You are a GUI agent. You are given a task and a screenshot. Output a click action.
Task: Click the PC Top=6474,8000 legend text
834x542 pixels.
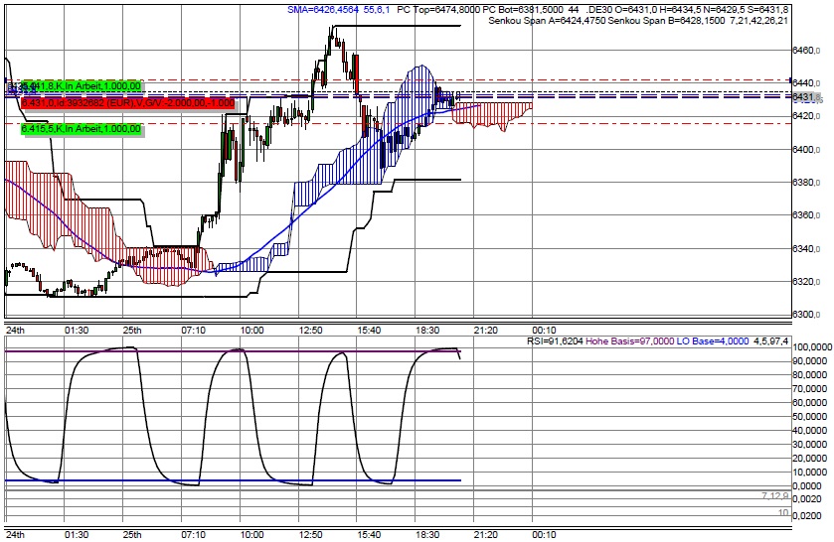click(x=438, y=10)
